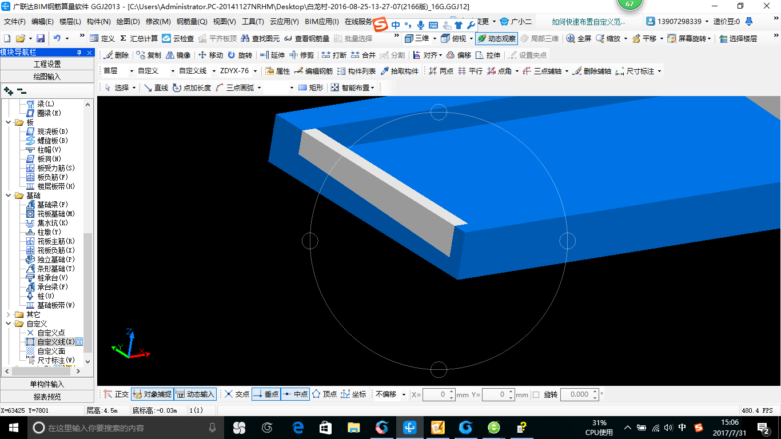Click the 打断 (break) tool

(x=334, y=55)
